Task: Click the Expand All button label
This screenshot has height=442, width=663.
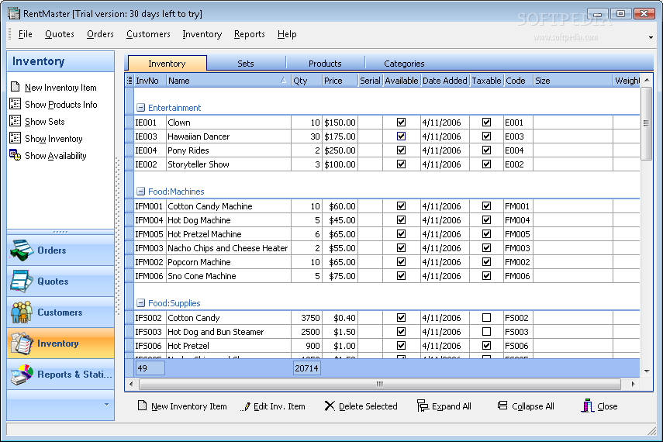Action: coord(451,406)
